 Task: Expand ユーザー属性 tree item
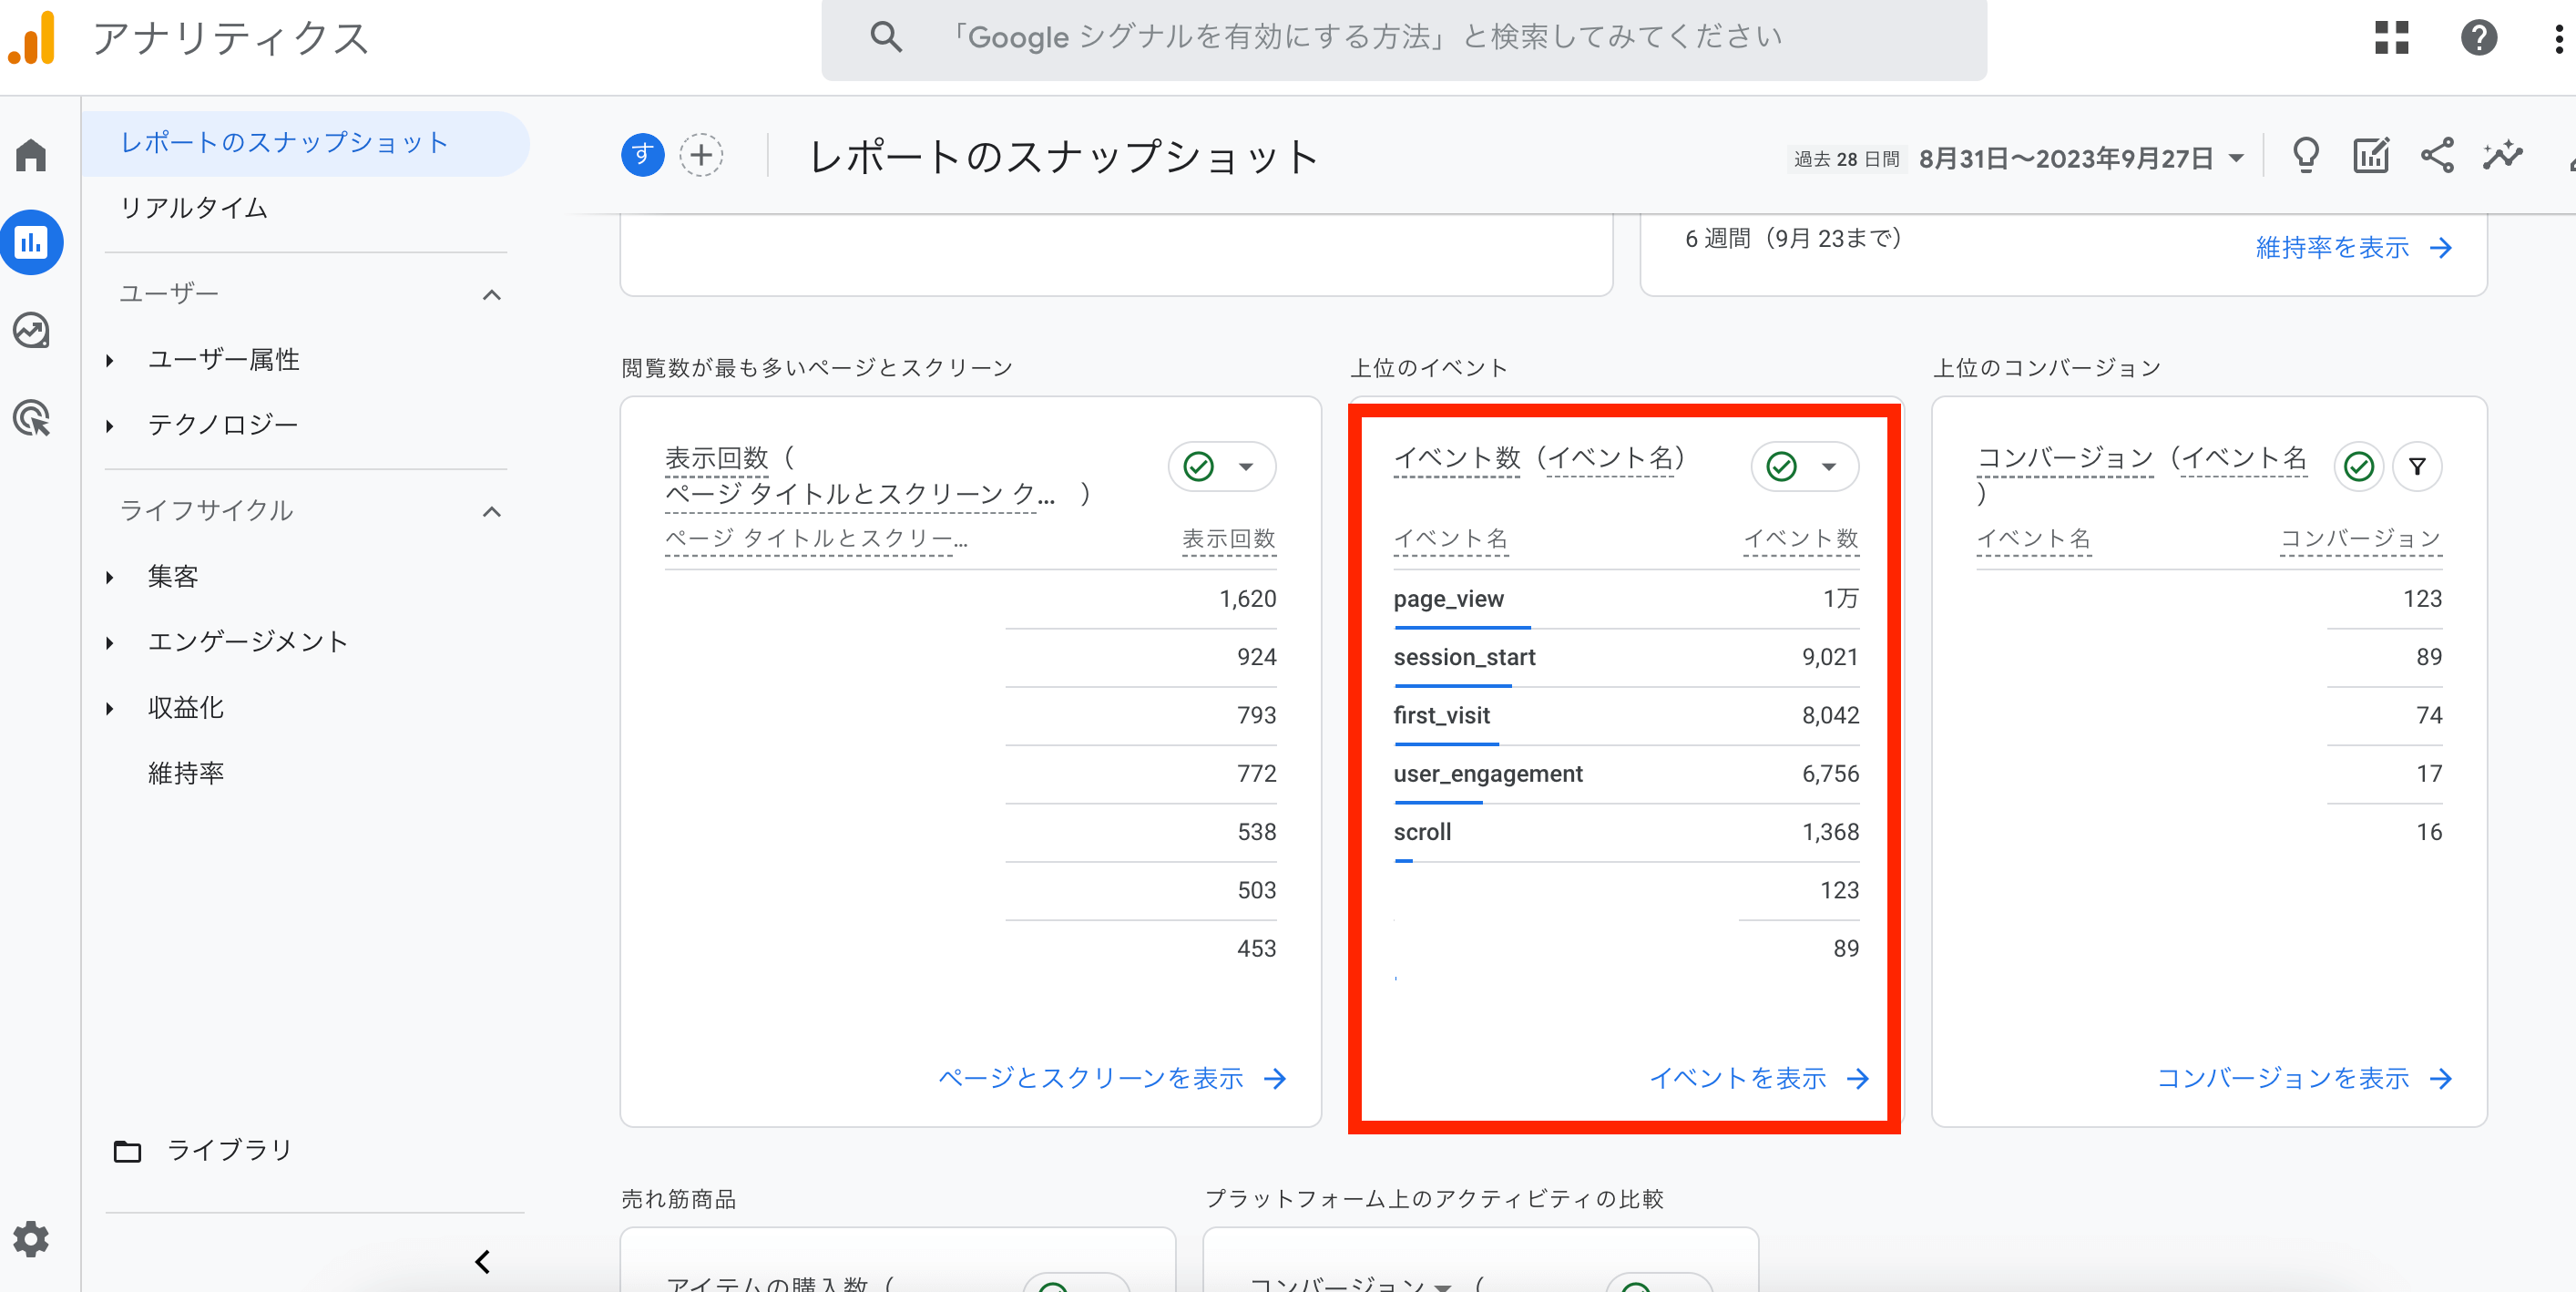[110, 360]
